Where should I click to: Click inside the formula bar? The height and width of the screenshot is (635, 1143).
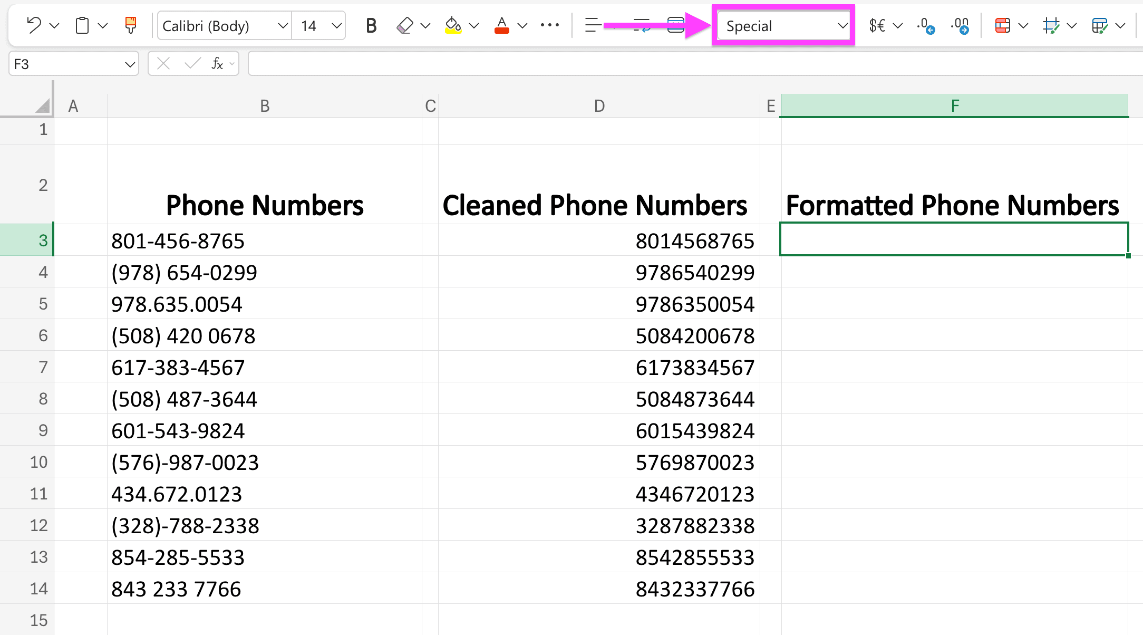tap(474, 63)
